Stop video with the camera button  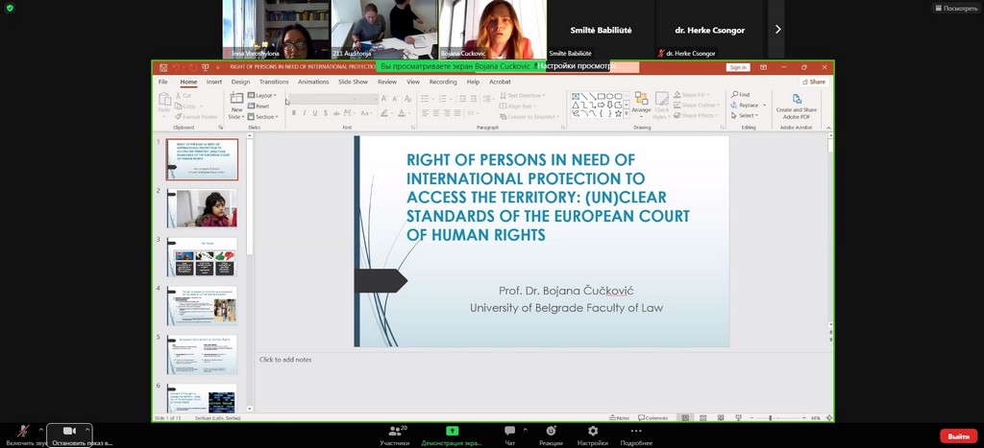(x=68, y=433)
